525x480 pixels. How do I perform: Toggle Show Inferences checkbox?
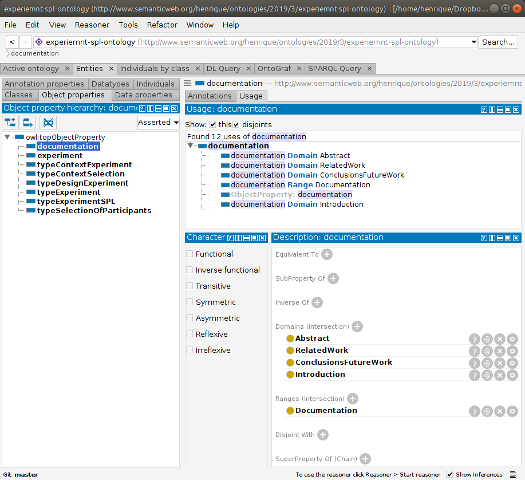[449, 474]
